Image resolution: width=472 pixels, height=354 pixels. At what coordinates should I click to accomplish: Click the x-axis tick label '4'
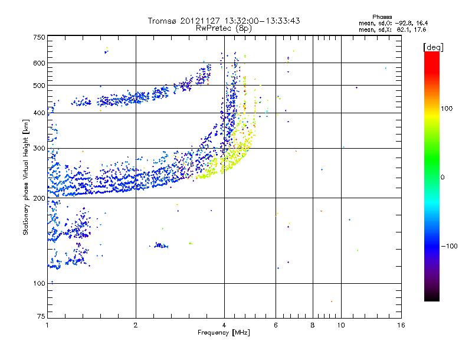[x=224, y=325]
